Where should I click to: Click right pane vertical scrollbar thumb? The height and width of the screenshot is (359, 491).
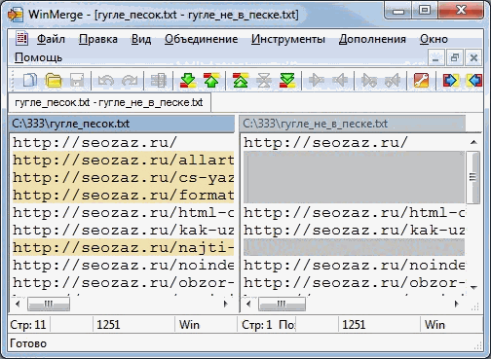coord(472,177)
